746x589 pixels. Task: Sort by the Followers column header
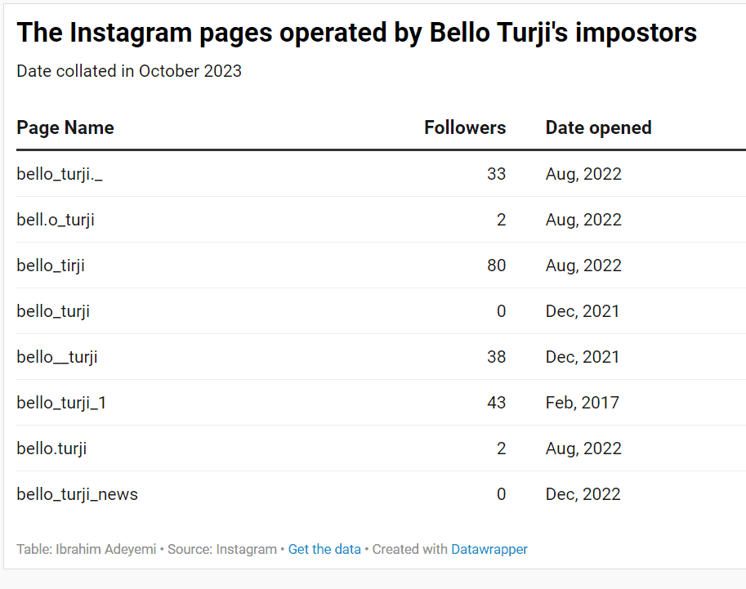tap(465, 127)
